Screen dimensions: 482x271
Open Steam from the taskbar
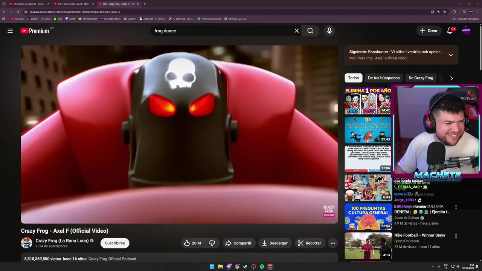245,266
